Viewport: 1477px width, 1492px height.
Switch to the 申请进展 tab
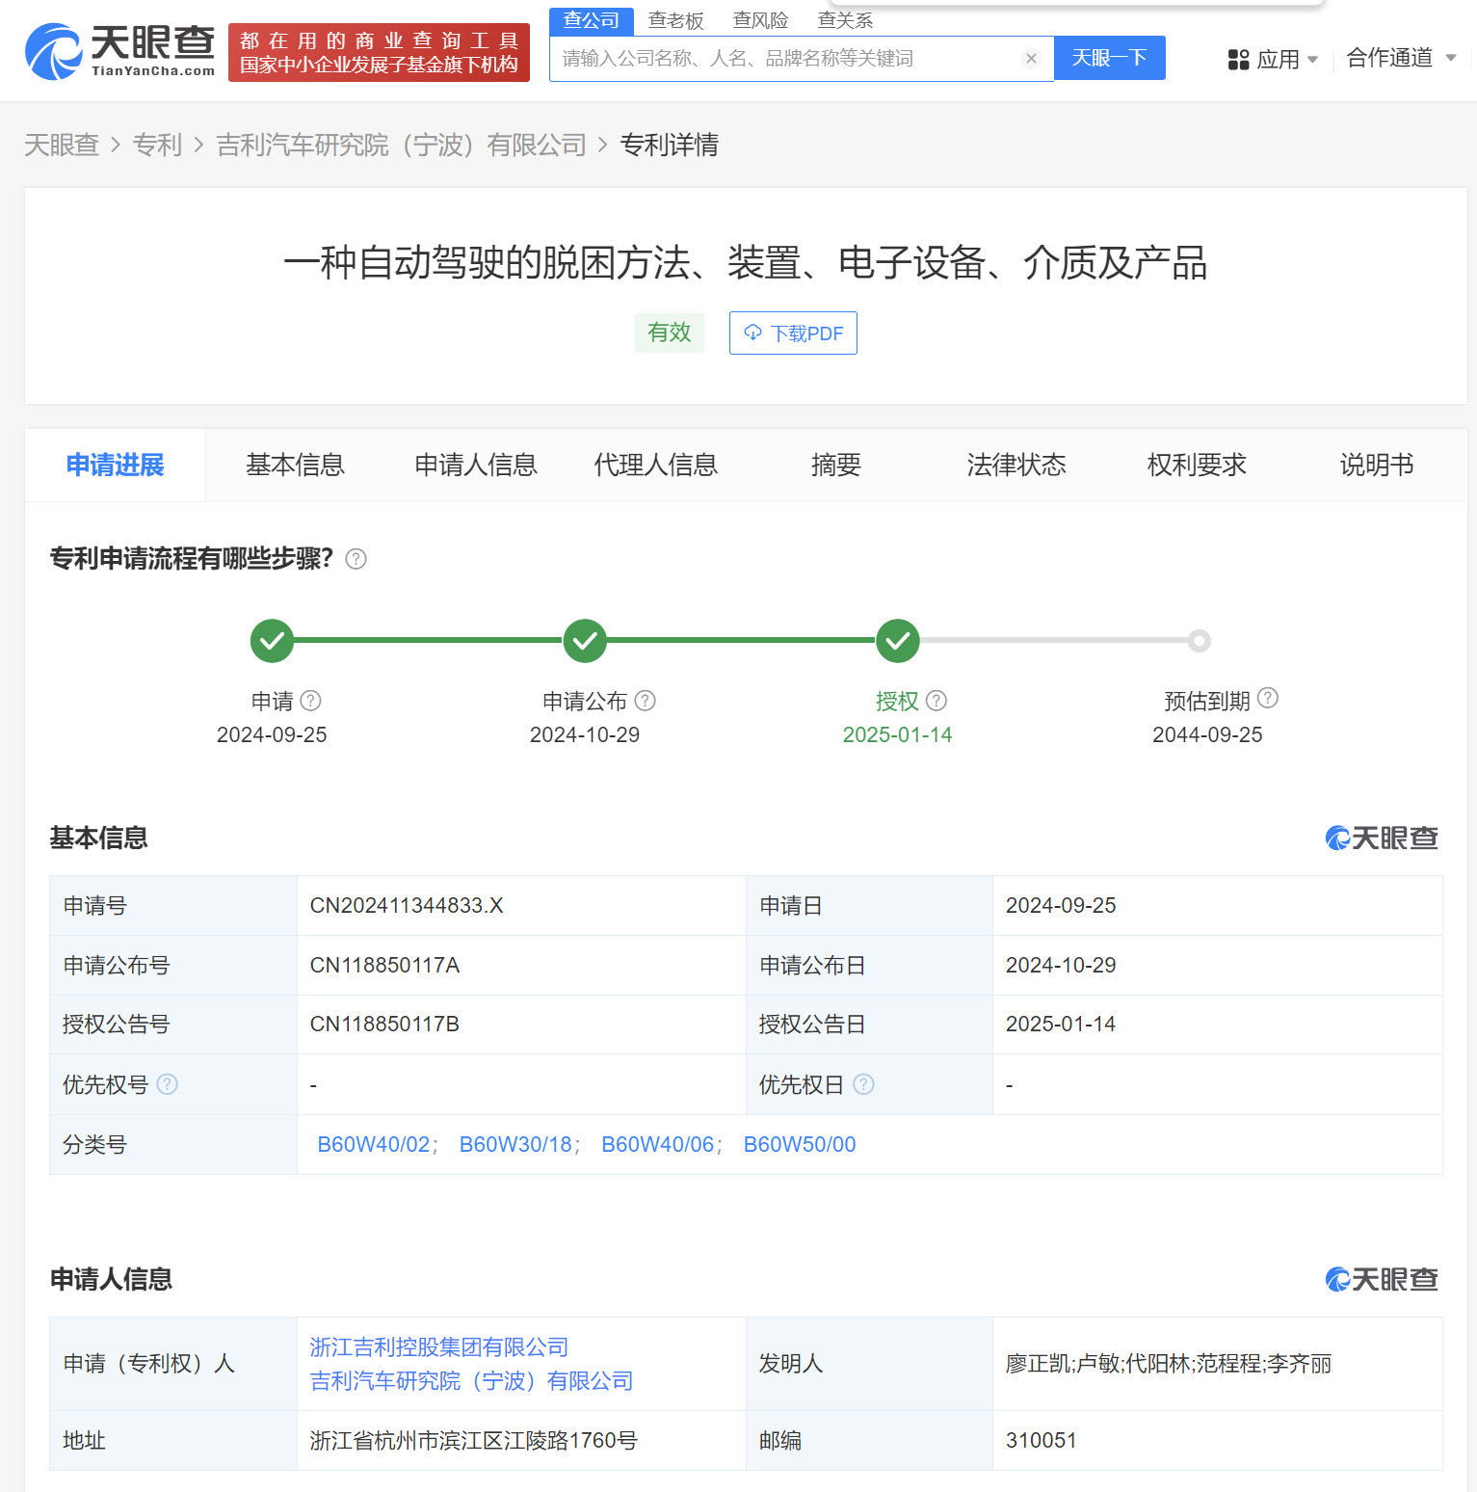click(115, 466)
